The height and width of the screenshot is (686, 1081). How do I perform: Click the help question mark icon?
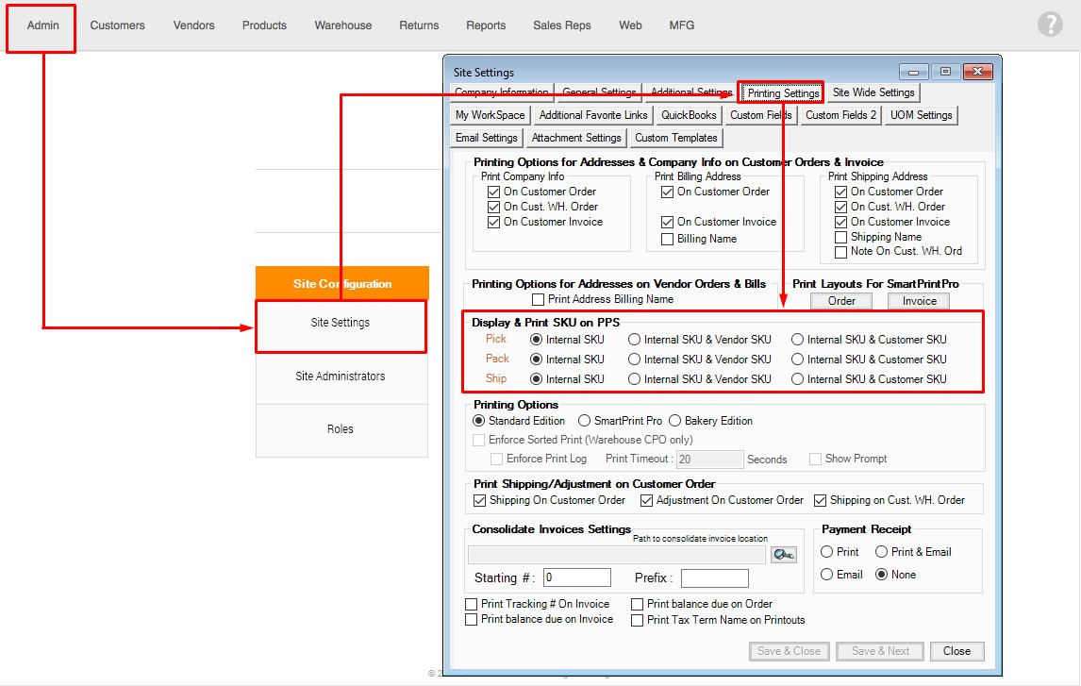[1050, 25]
